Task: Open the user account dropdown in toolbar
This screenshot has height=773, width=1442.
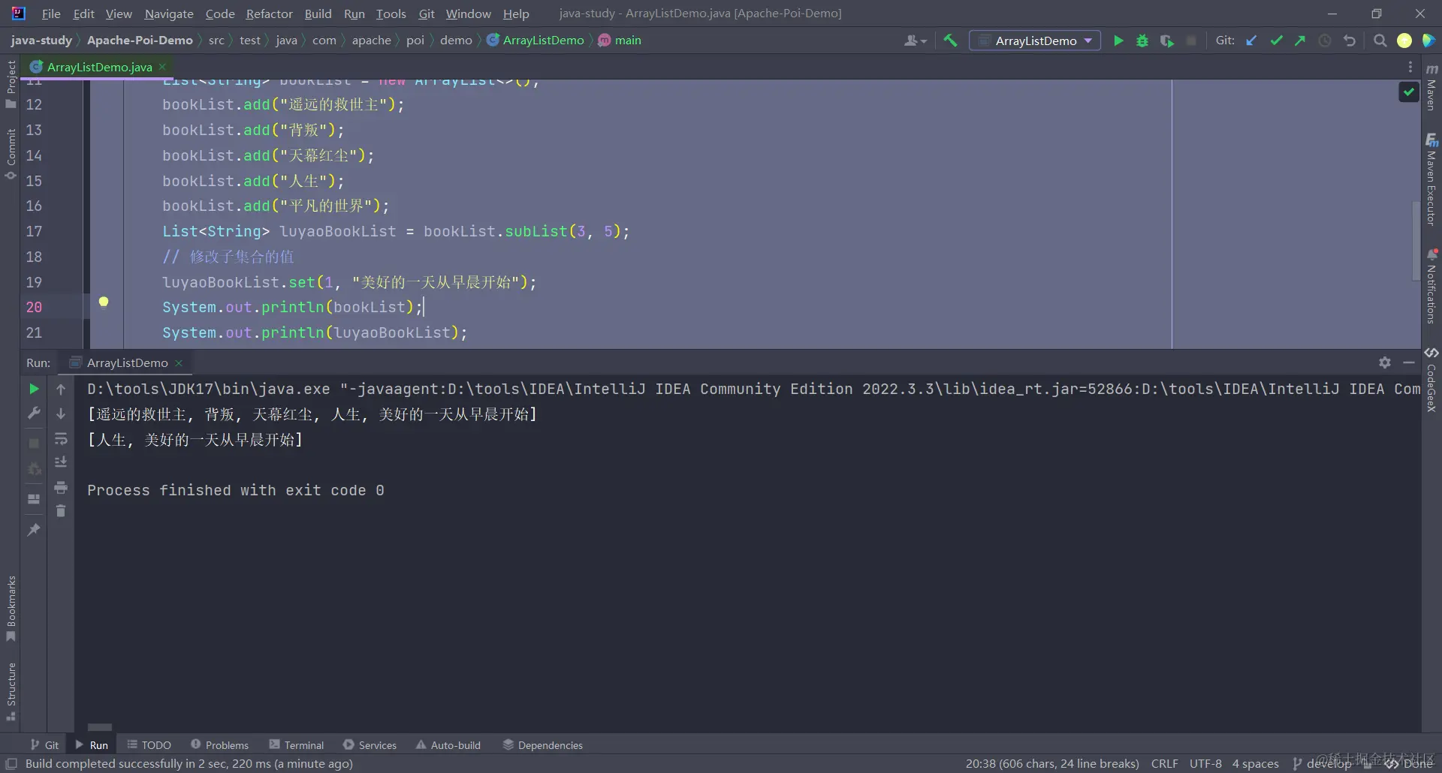Action: [915, 41]
